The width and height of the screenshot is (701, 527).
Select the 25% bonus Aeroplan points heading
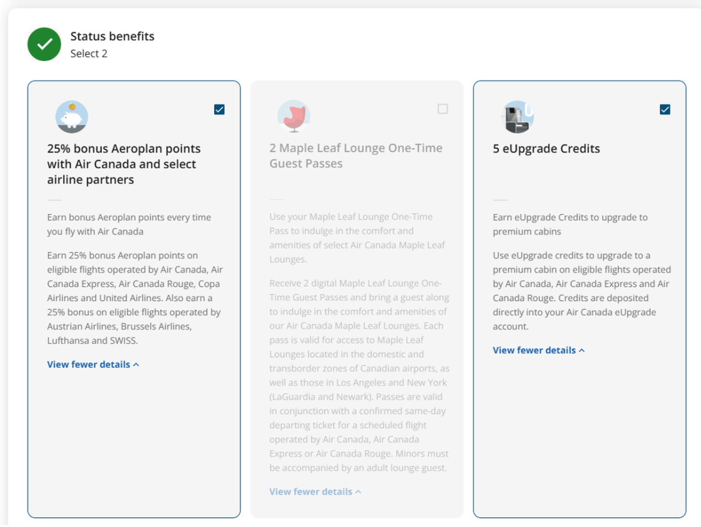tap(124, 164)
